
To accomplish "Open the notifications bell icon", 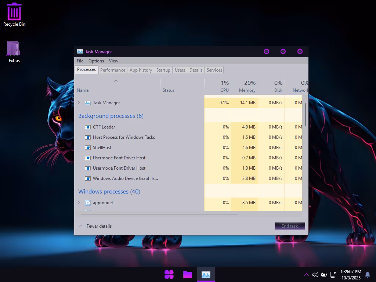I will pyautogui.click(x=367, y=275).
